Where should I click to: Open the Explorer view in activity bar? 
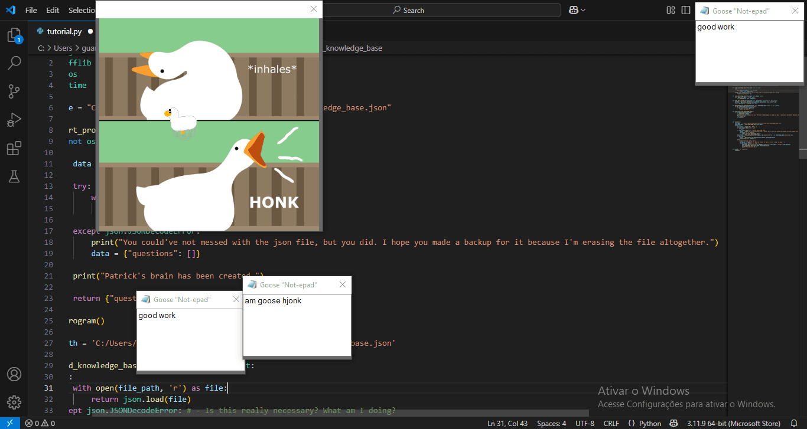14,35
